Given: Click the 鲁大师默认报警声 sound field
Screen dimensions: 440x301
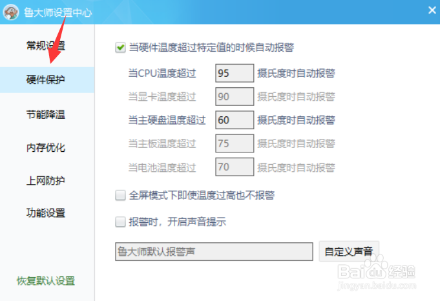Looking at the screenshot, I should click(214, 252).
